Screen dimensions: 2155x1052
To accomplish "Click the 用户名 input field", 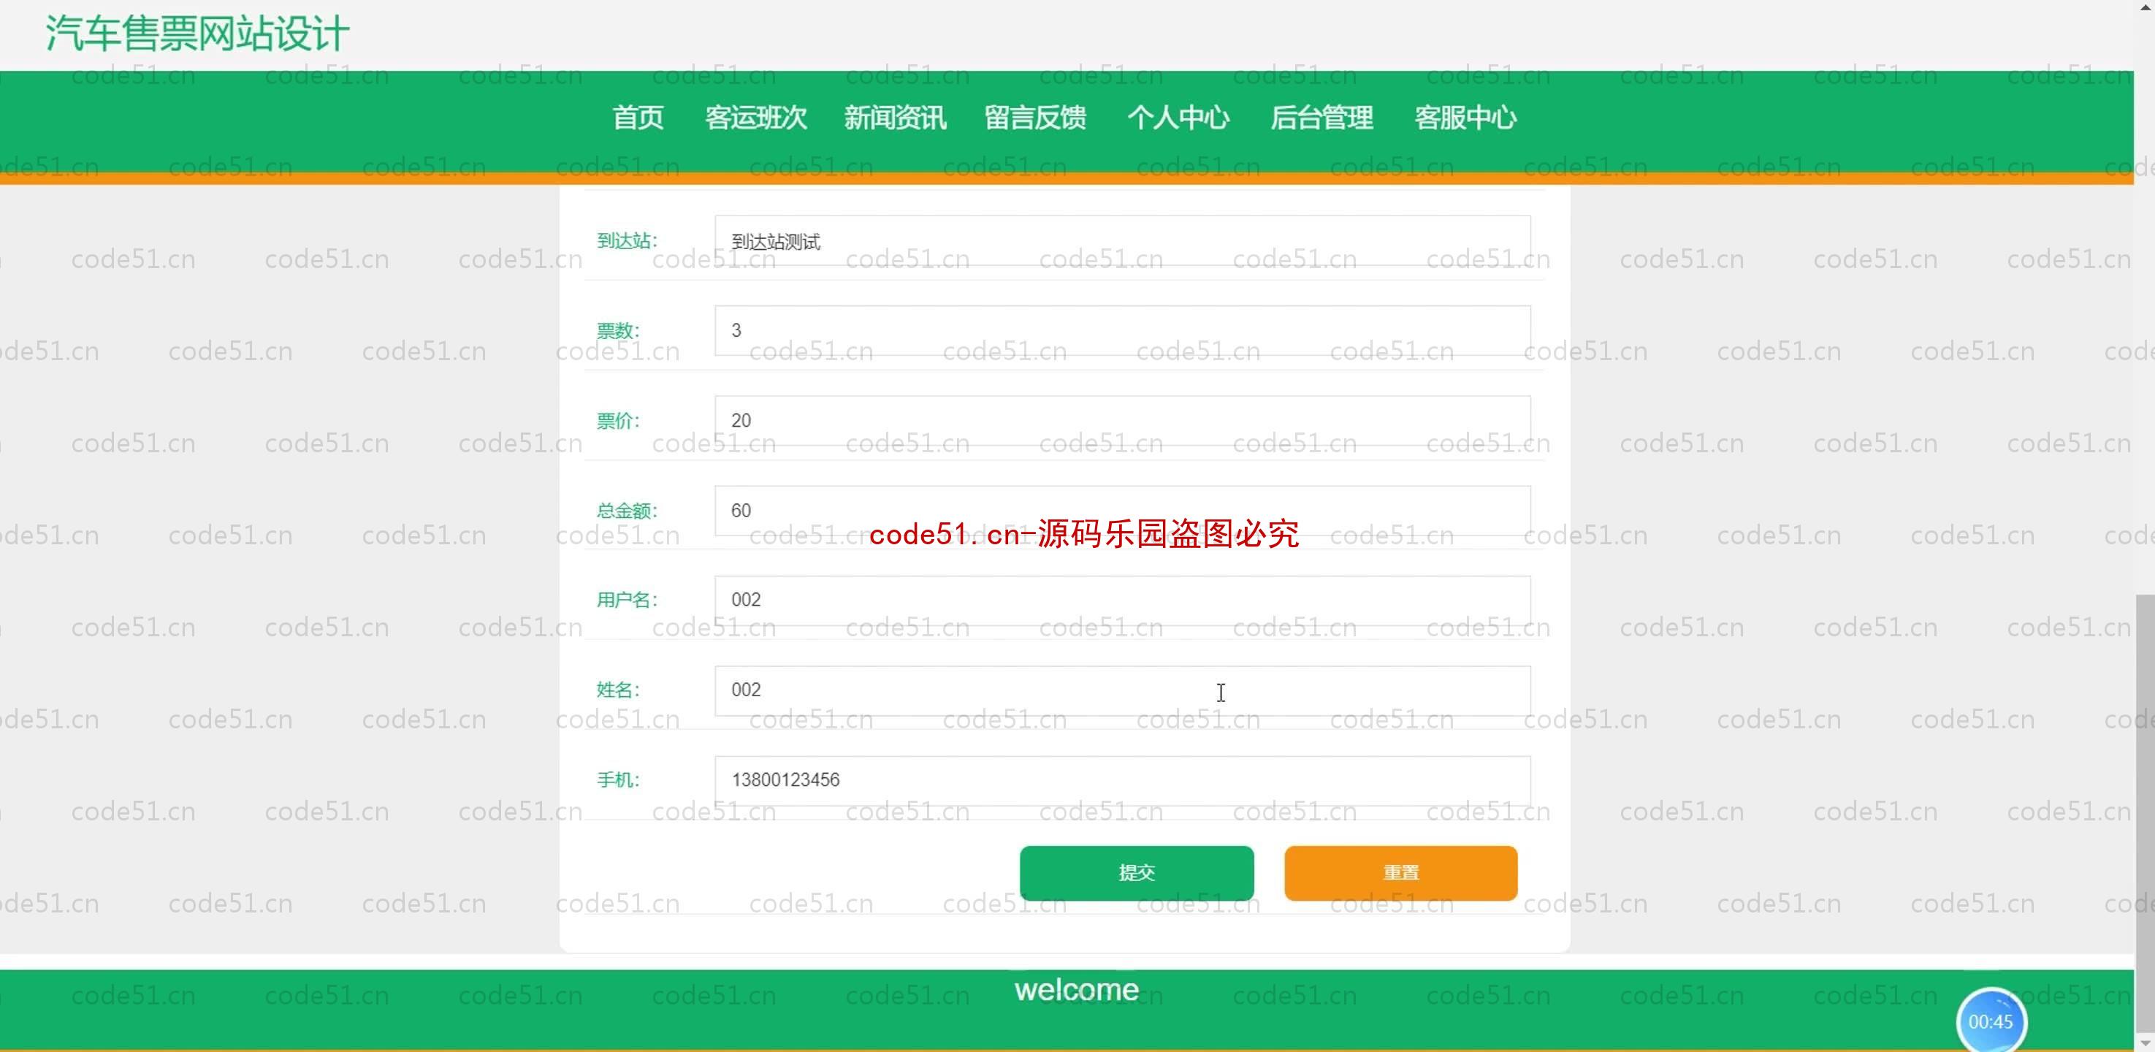I will tap(1122, 600).
